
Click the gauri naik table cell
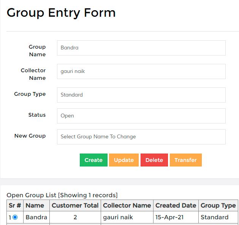click(x=127, y=217)
